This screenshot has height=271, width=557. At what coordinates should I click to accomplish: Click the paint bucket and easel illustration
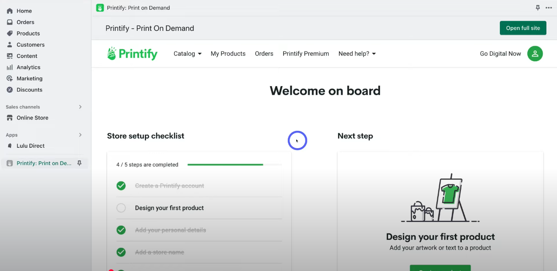(x=440, y=198)
